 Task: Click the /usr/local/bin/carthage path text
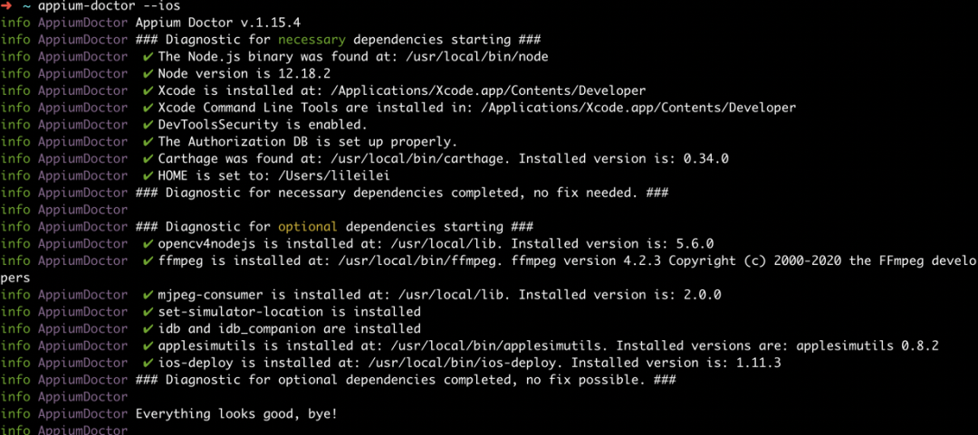[x=421, y=159]
